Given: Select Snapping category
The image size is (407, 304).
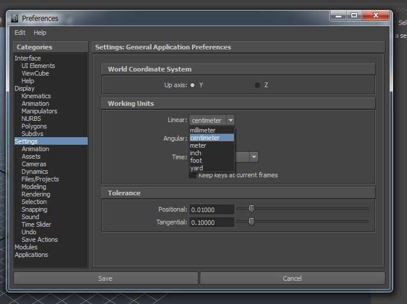Looking at the screenshot, I should (51, 209).
